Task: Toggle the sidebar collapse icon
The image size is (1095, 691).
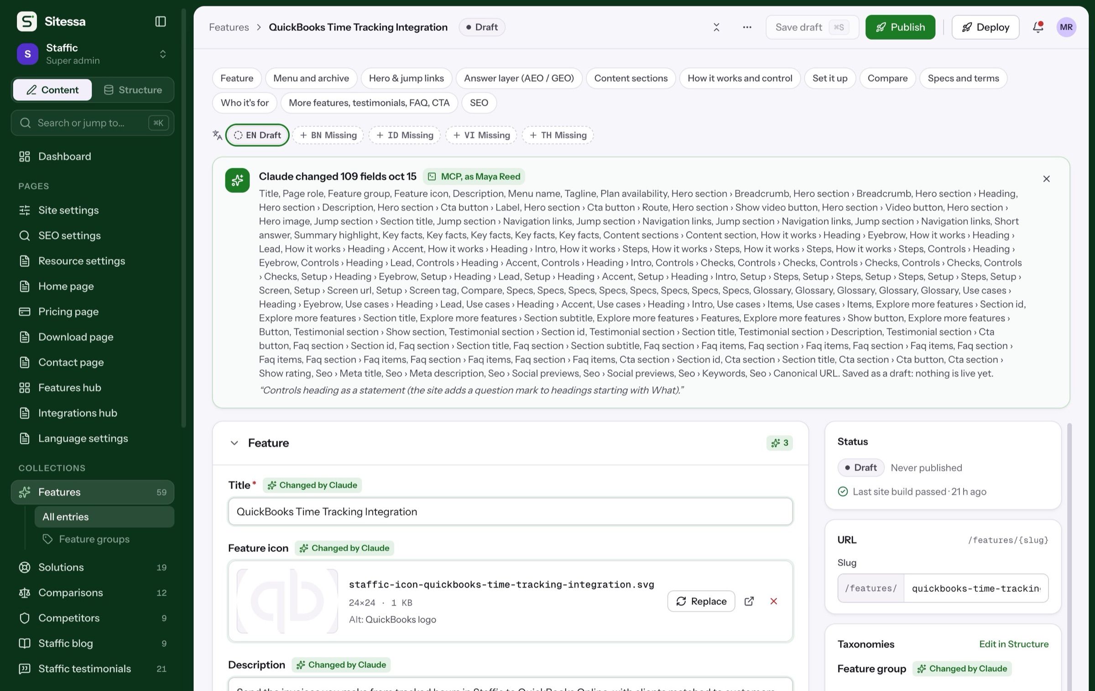Action: (161, 21)
